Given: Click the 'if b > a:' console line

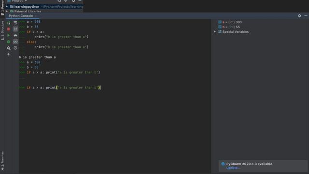Looking at the screenshot, I should pos(35,32).
